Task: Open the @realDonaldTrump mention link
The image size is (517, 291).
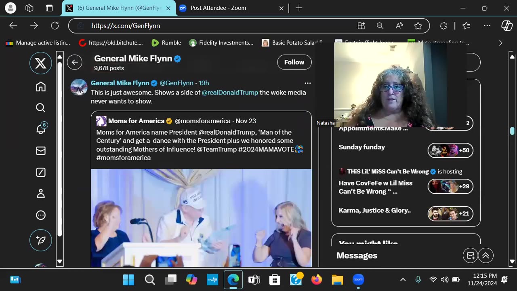Action: 230,93
